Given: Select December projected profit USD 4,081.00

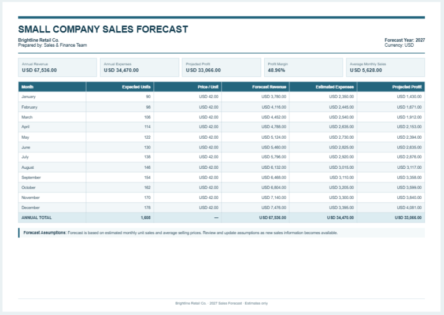Looking at the screenshot, I should pyautogui.click(x=409, y=207).
